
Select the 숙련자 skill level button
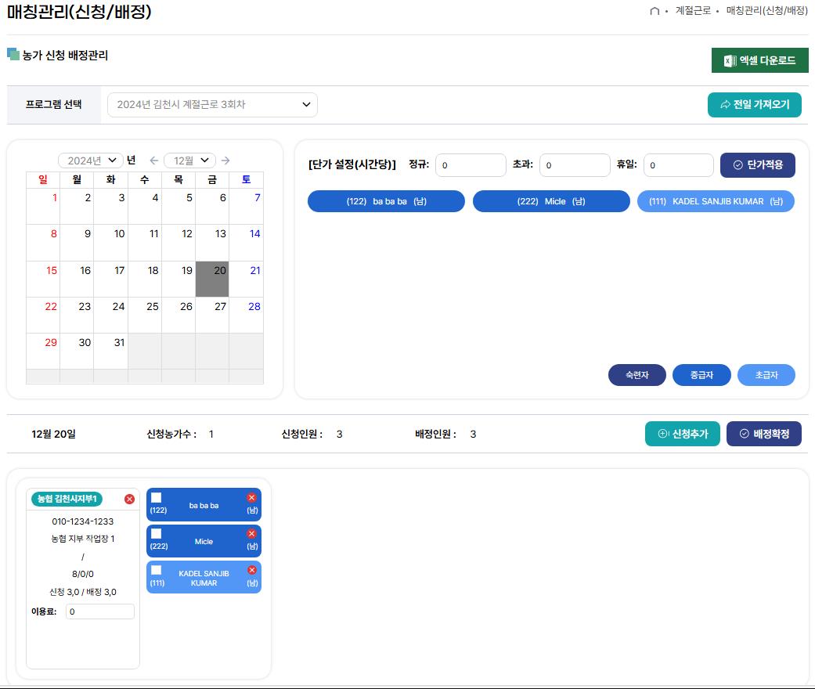636,375
